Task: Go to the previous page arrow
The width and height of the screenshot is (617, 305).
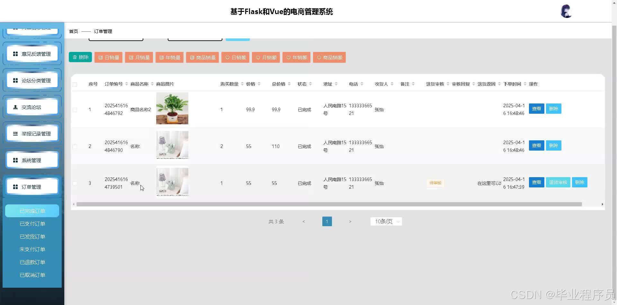Action: [304, 221]
